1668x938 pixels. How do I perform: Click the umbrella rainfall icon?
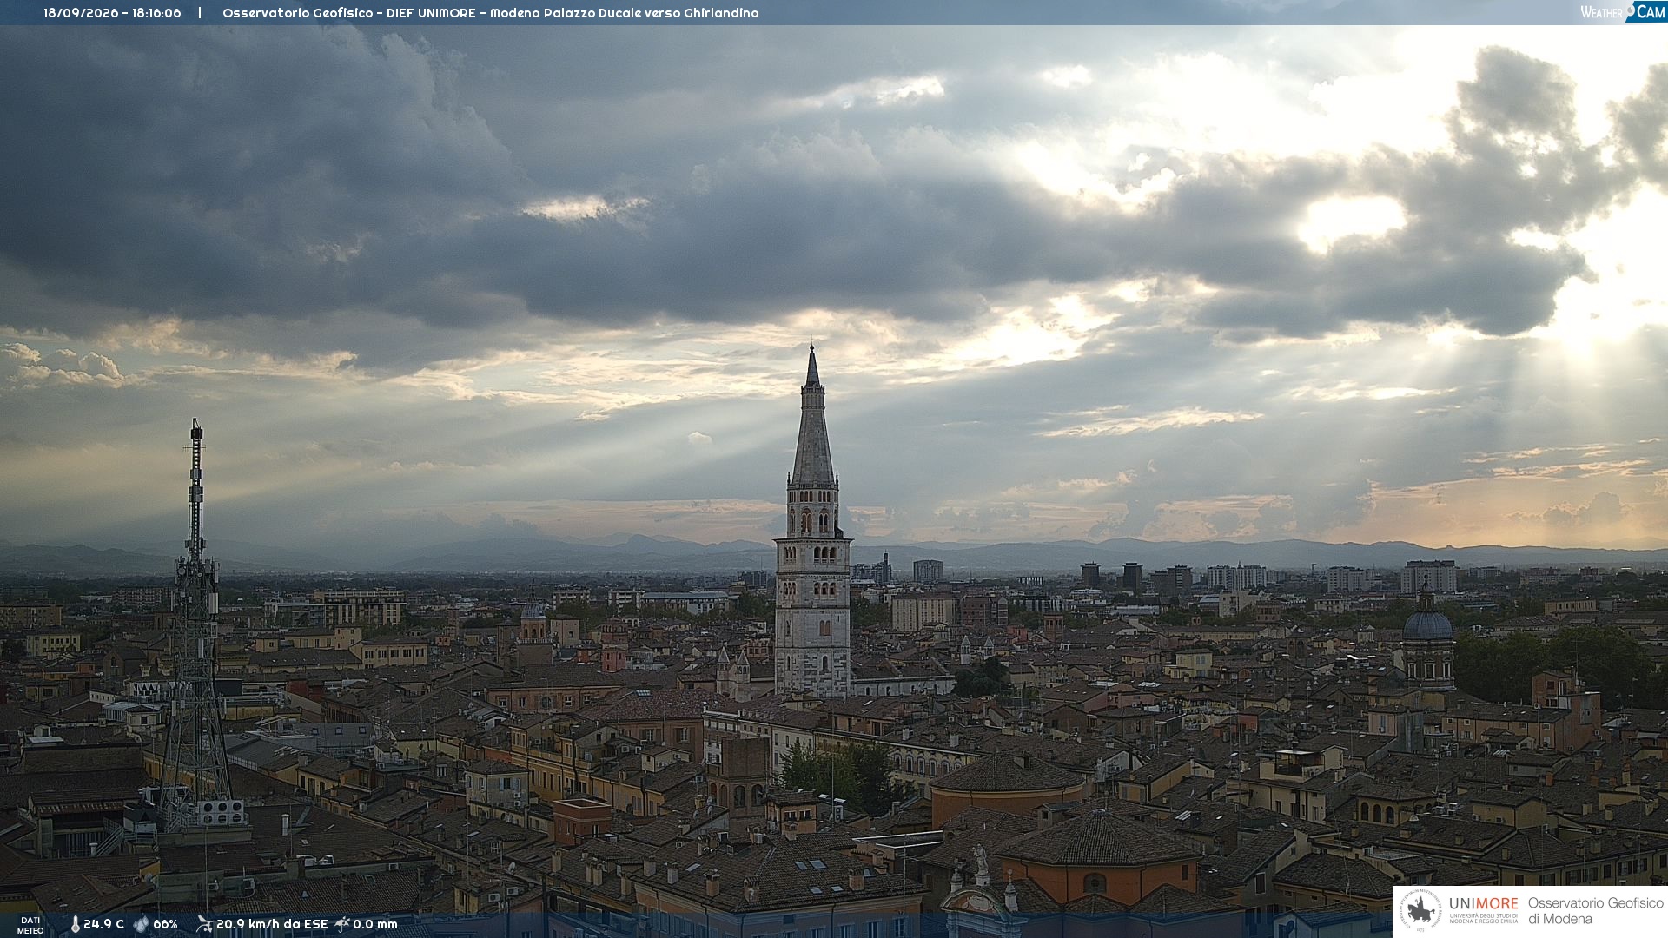click(x=342, y=924)
